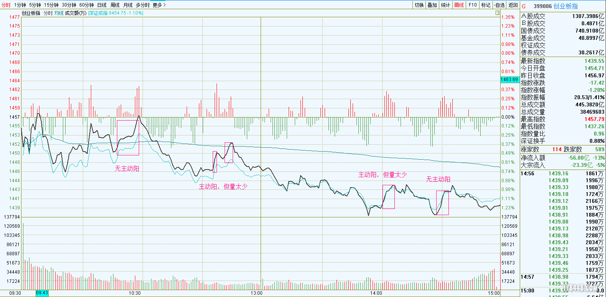This screenshot has height=297, width=606.
Task: Click the 指数涨跌 -17.42 row
Action: tap(563, 83)
